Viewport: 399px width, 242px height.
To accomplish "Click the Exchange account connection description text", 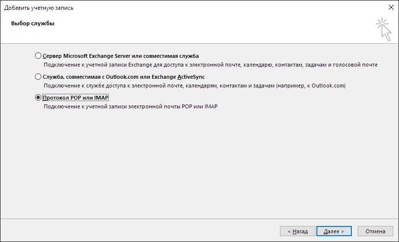I will 210,65.
